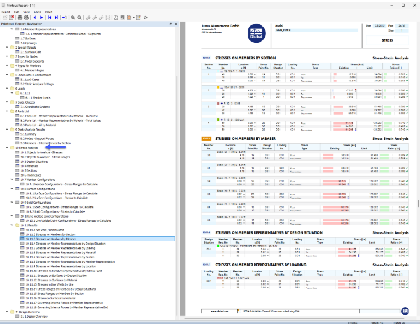Select 11.1 Design Overview tree item

[x=34, y=317]
